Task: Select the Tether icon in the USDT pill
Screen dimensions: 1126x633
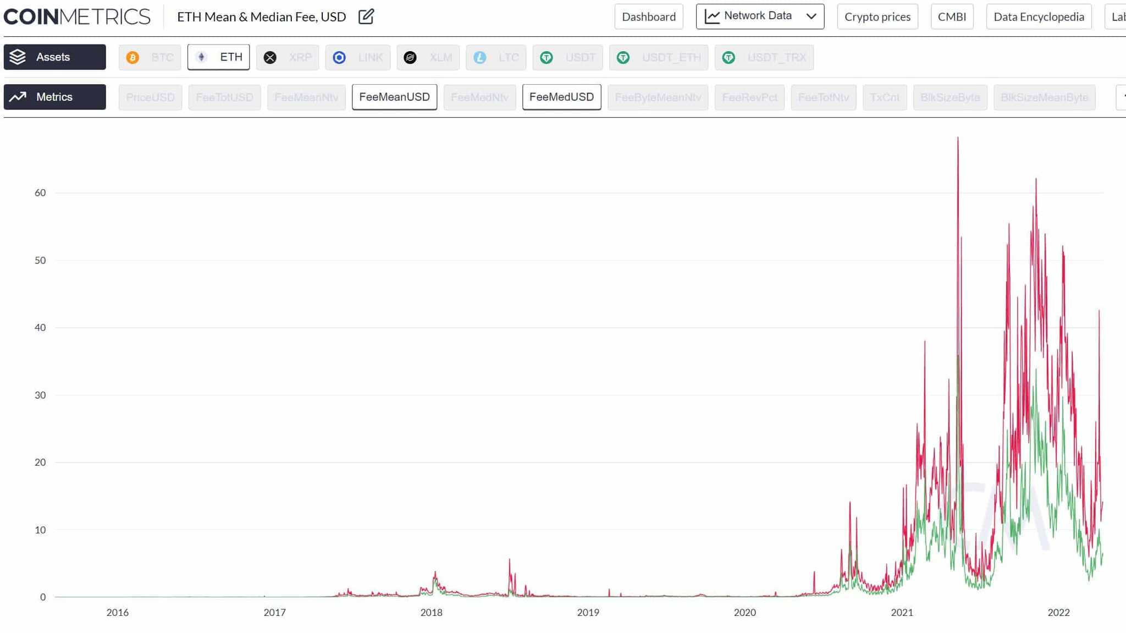Action: coord(547,57)
